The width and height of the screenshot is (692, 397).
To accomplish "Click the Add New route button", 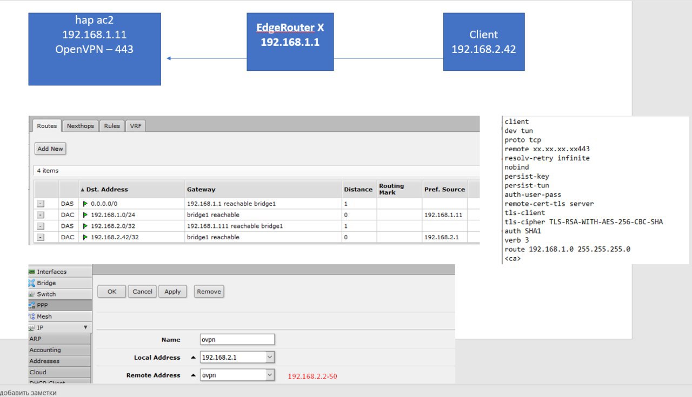I will click(50, 149).
